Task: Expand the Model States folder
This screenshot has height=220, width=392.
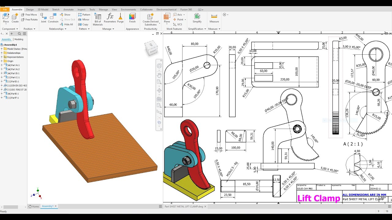Action: tap(2, 49)
